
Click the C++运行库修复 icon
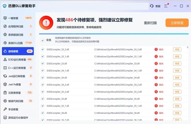click(x=5, y=68)
